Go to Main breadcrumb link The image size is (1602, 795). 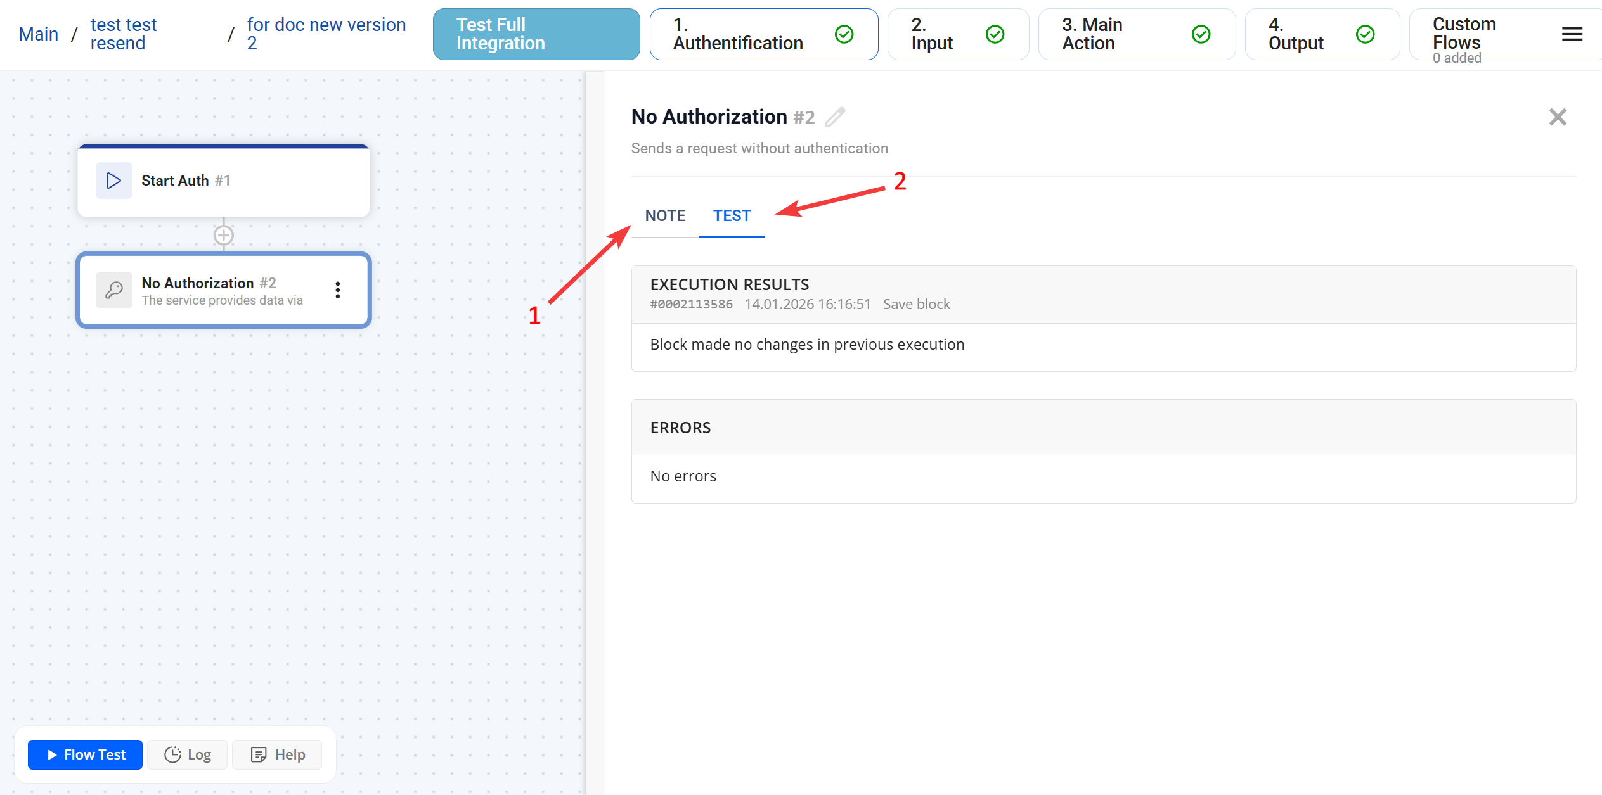(39, 34)
